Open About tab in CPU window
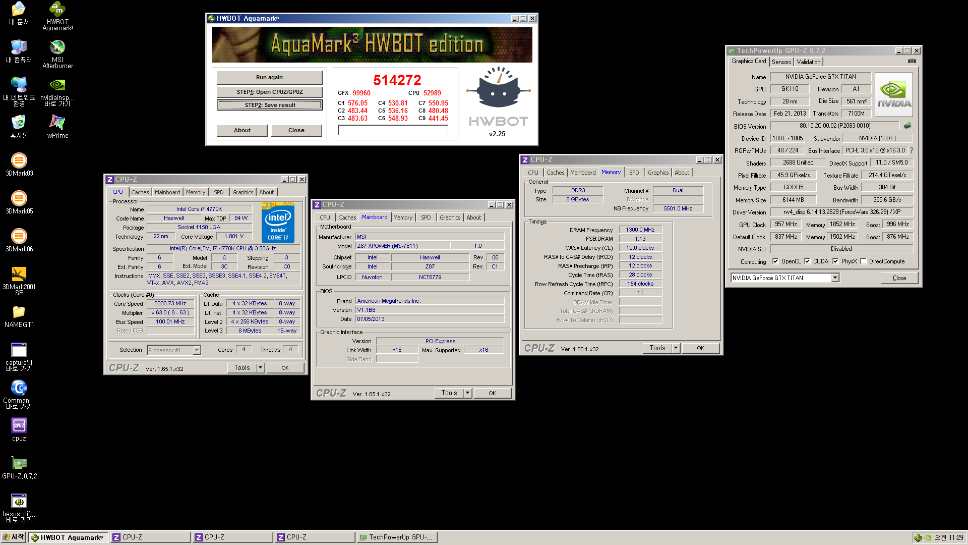968x545 pixels. [267, 192]
